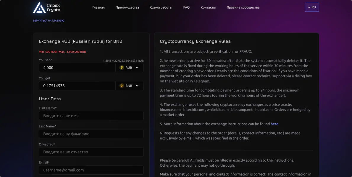Viewport: 352px width, 177px height.
Task: Click rule 3 about standard payment time
Action: point(230,93)
